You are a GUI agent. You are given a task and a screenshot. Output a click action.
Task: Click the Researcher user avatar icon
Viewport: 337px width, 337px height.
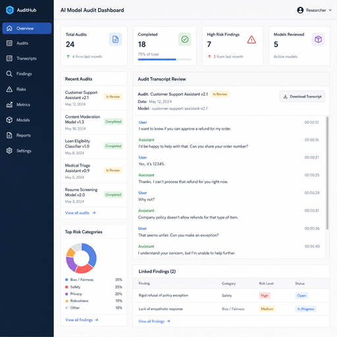pyautogui.click(x=300, y=10)
